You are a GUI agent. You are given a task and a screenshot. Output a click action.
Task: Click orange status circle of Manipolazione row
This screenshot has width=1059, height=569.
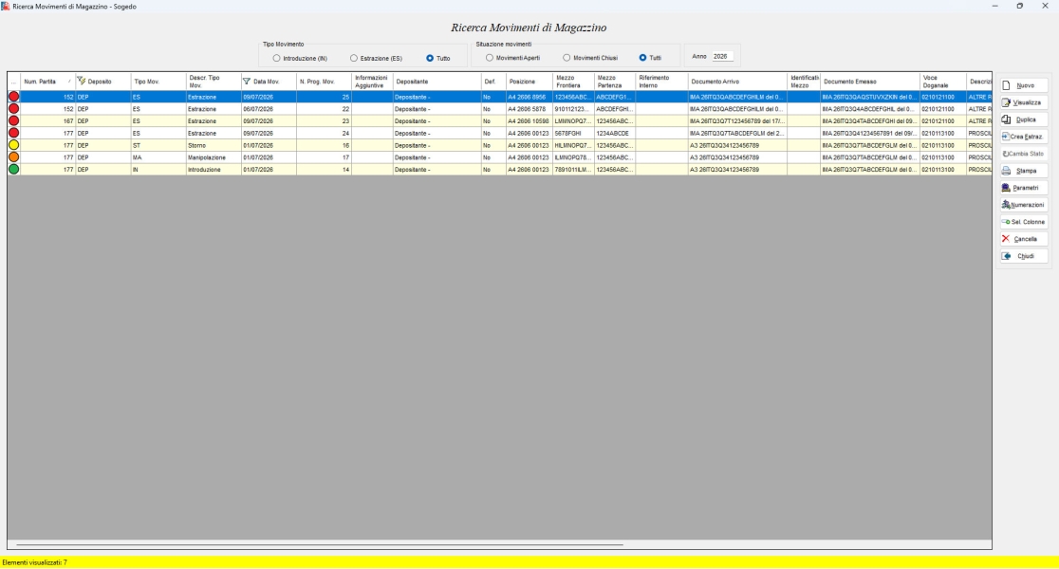coord(13,157)
